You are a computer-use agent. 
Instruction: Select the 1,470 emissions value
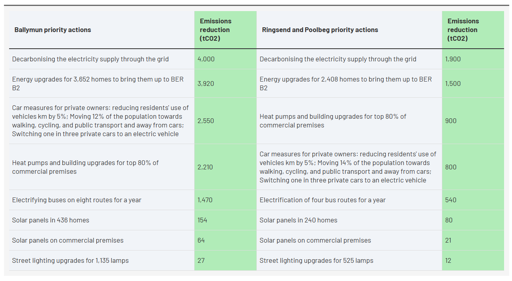pyautogui.click(x=205, y=200)
